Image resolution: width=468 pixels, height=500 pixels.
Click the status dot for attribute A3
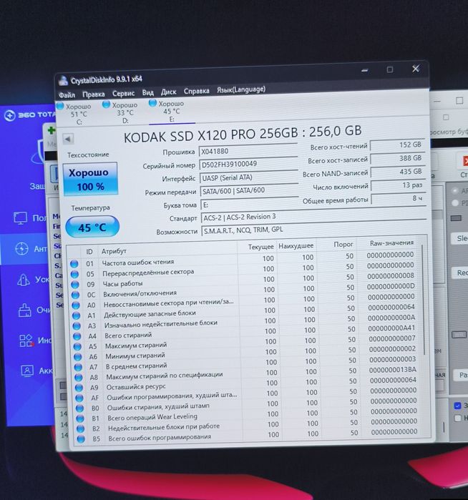(x=77, y=326)
